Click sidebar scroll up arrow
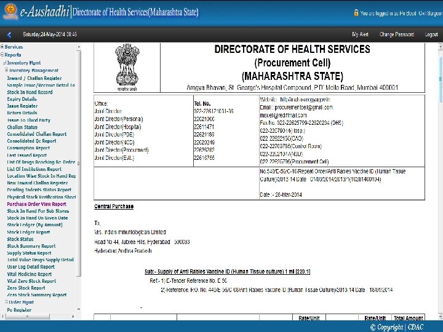 (79, 47)
